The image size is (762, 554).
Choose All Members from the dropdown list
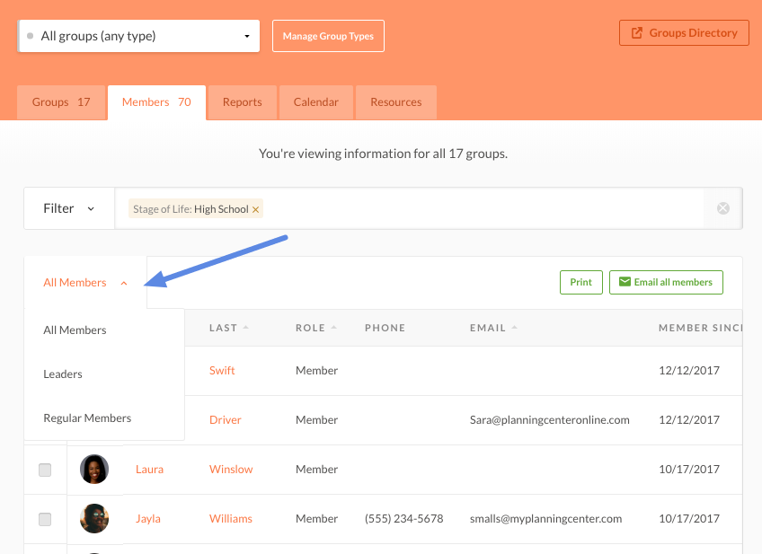point(75,330)
